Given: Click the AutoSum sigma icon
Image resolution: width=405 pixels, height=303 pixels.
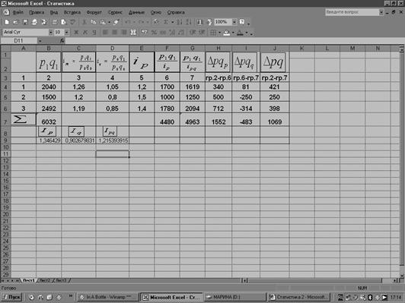Looking at the screenshot, I should pyautogui.click(x=166, y=22).
